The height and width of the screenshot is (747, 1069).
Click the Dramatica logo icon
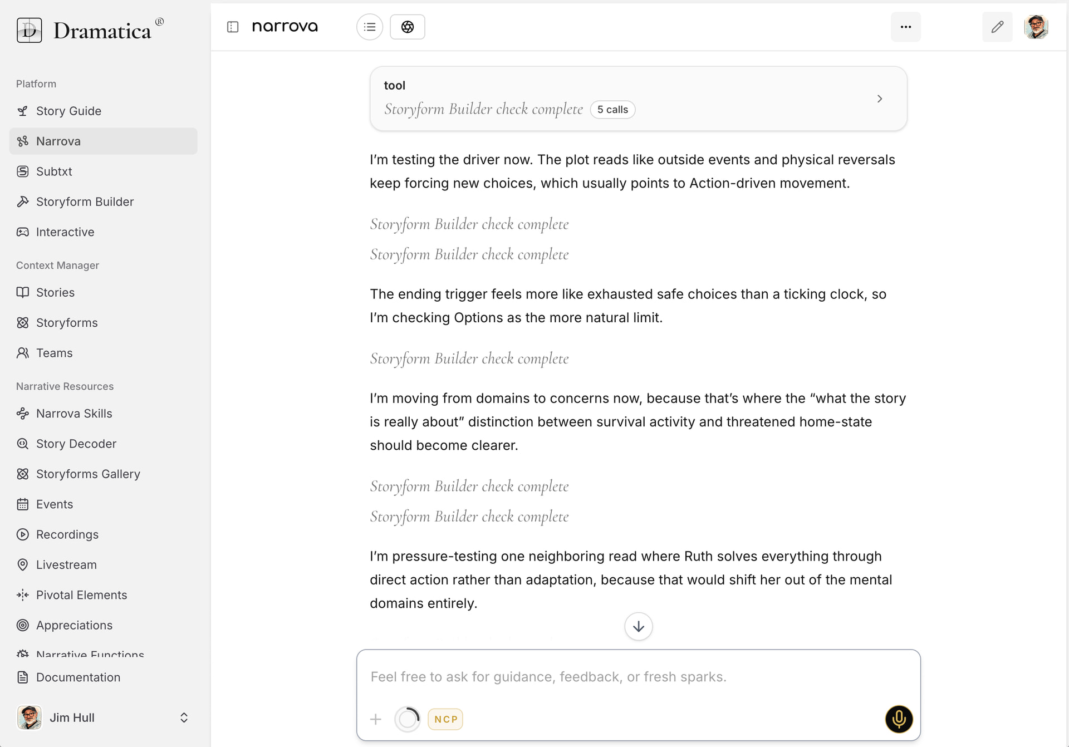[x=29, y=30]
